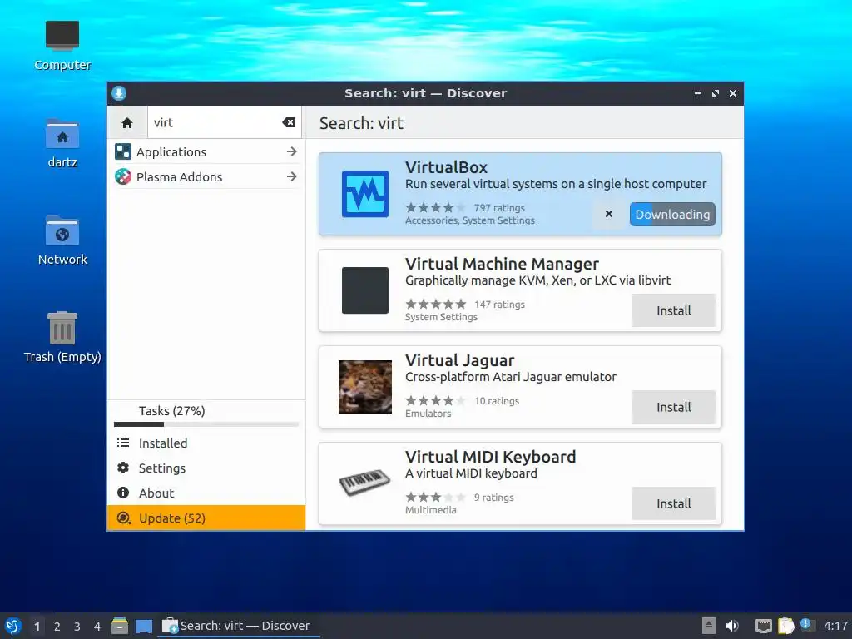Click the '9 ratings' text
852x639 pixels.
click(x=494, y=498)
